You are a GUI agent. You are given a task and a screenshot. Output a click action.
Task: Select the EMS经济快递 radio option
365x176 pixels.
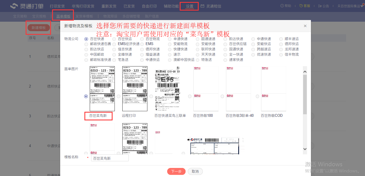114,44
